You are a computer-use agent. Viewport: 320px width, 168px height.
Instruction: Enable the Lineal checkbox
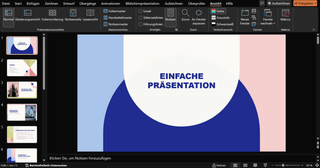[141, 11]
